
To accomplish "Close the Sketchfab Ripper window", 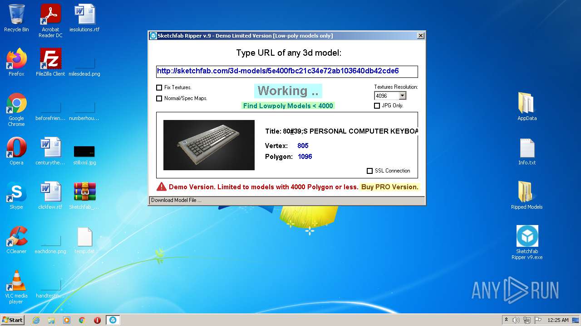I will click(421, 36).
